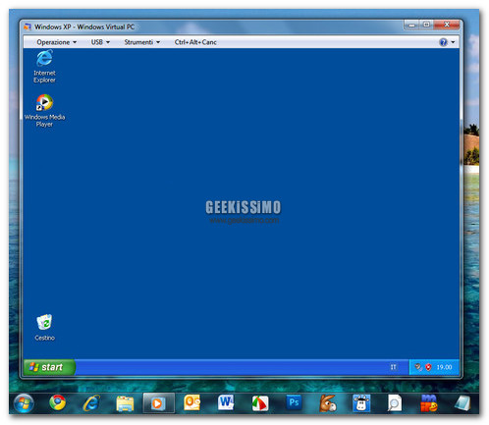The width and height of the screenshot is (489, 425).
Task: Open the Strumenti dropdown menu
Action: [141, 42]
